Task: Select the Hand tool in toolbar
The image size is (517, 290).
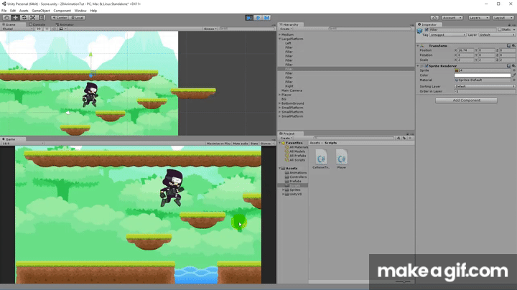Action: pos(6,17)
